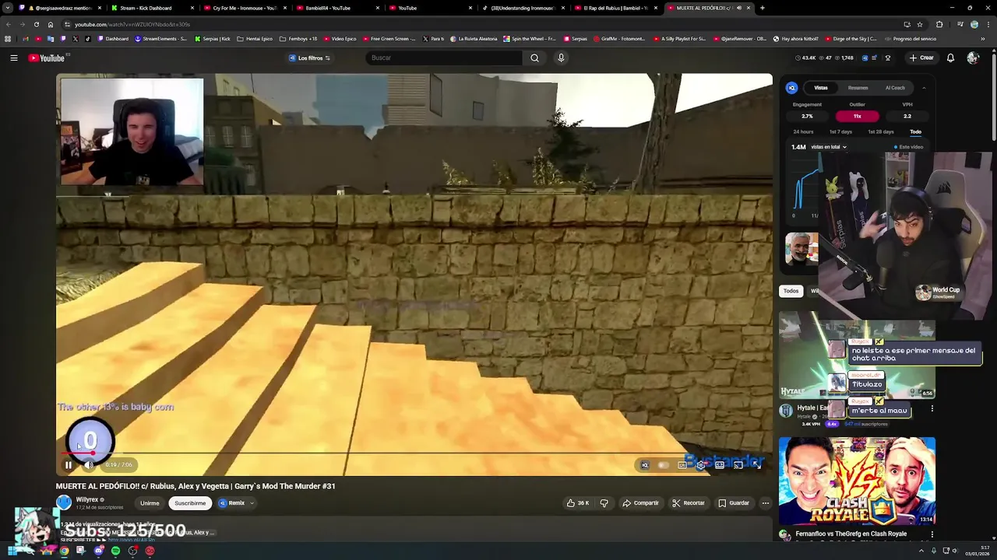Open the Spin the Wheel bookmark
997x560 pixels.
(530, 38)
